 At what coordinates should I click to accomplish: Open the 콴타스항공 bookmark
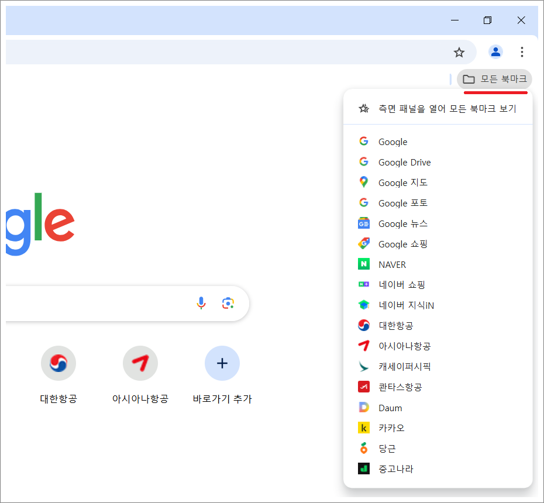point(438,387)
